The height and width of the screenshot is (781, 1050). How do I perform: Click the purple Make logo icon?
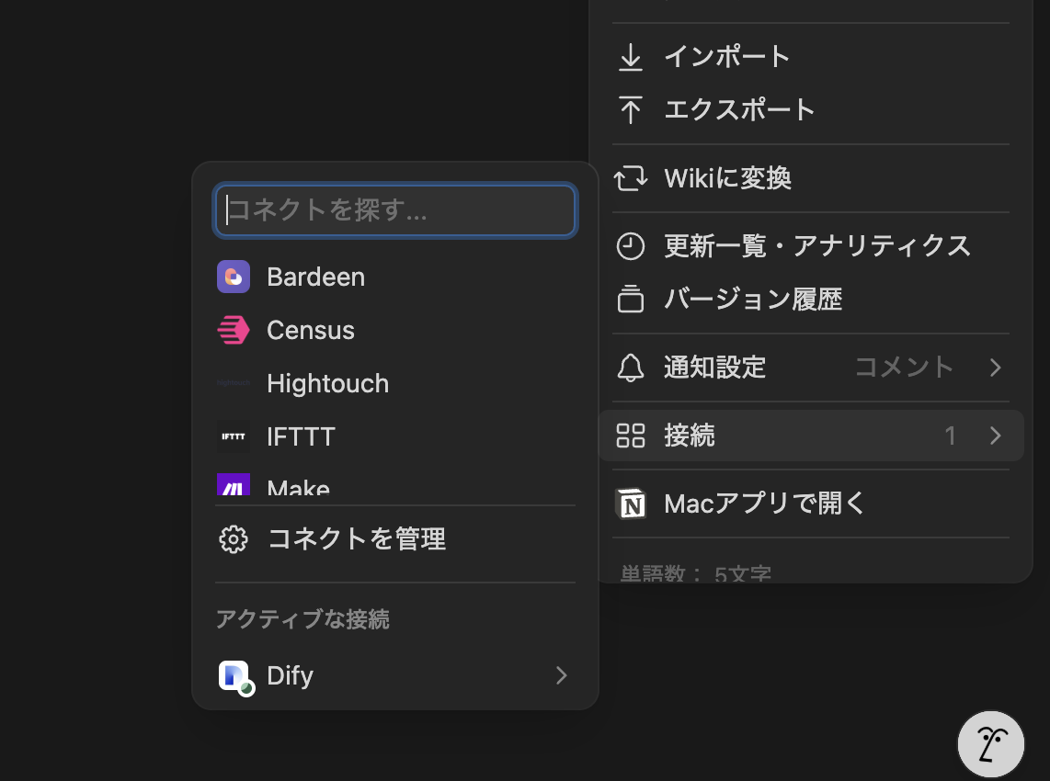233,484
